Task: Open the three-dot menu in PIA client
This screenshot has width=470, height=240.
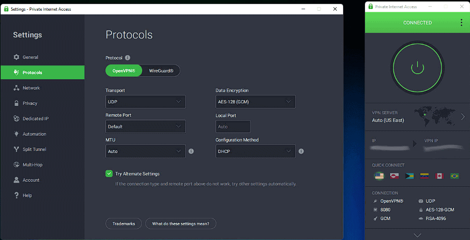Action: (x=461, y=23)
